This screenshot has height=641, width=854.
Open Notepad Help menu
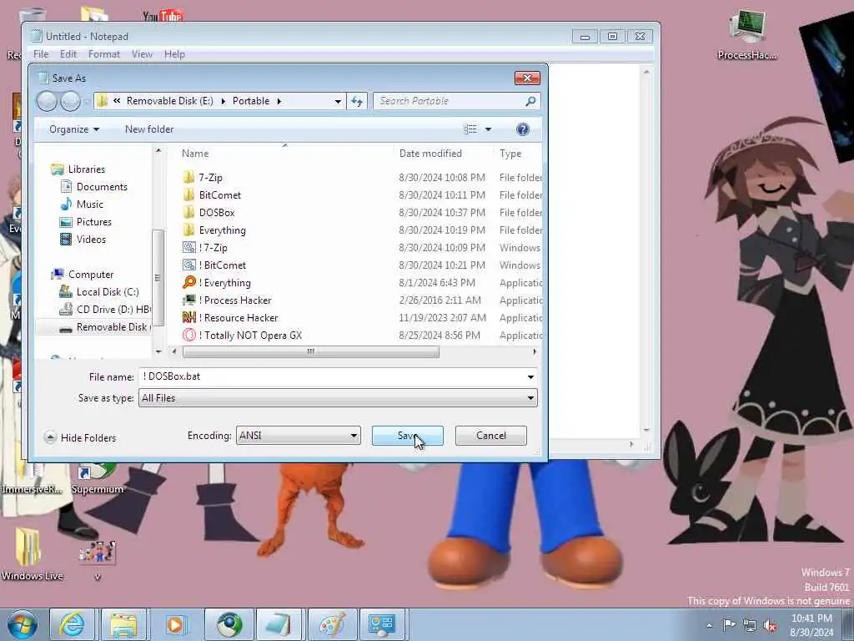click(174, 54)
